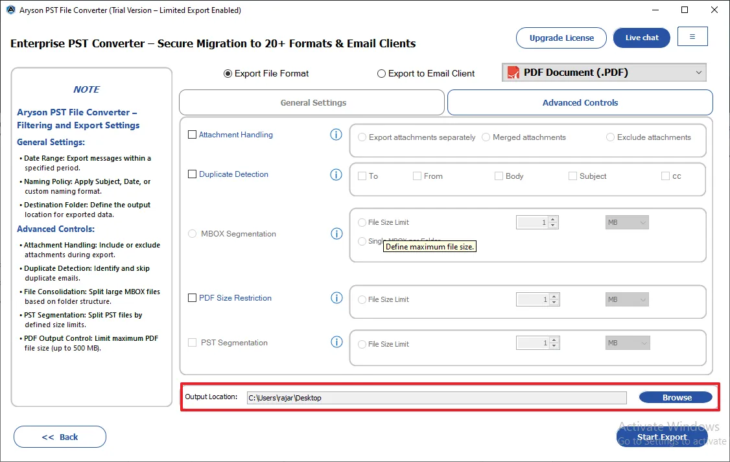Screen dimensions: 730x462
Task: Open the MB unit dropdown for PDF Size Restriction
Action: click(x=627, y=299)
